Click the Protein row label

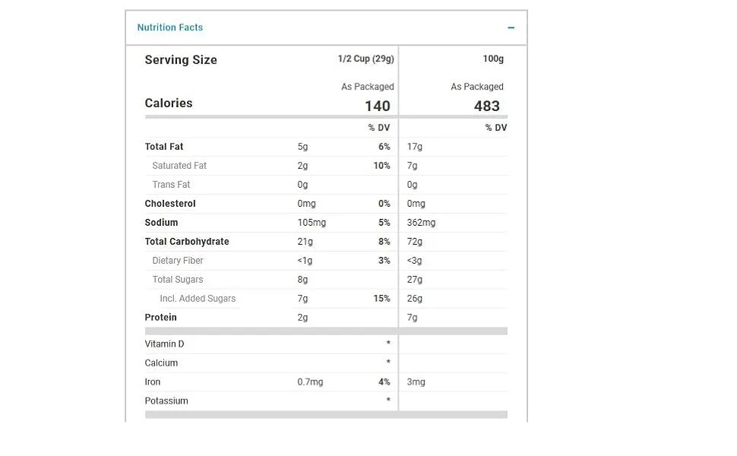coord(161,318)
